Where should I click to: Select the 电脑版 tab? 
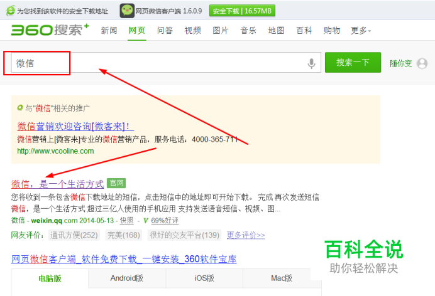50,278
